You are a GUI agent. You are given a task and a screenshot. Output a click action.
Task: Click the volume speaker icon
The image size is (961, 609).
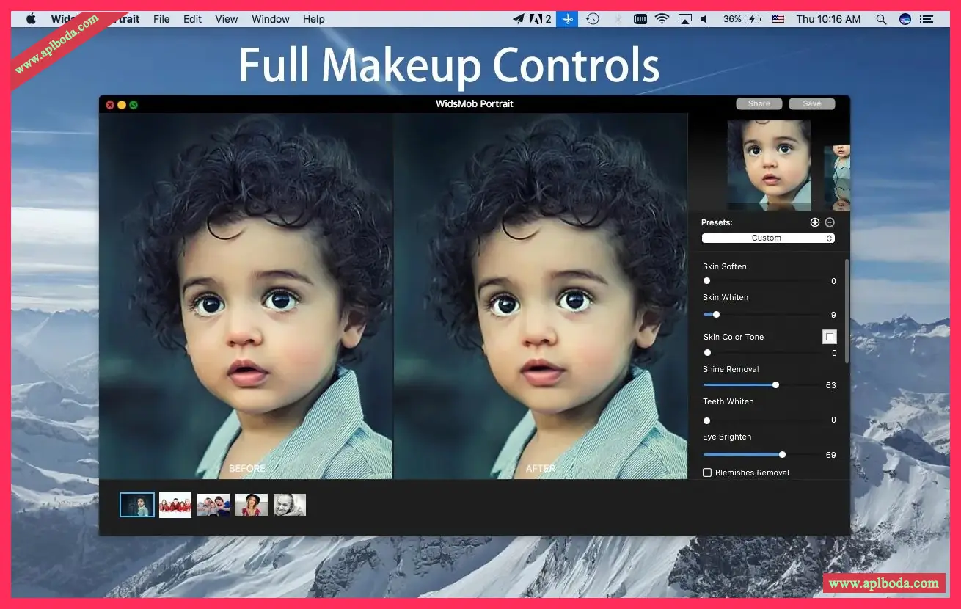pyautogui.click(x=704, y=19)
